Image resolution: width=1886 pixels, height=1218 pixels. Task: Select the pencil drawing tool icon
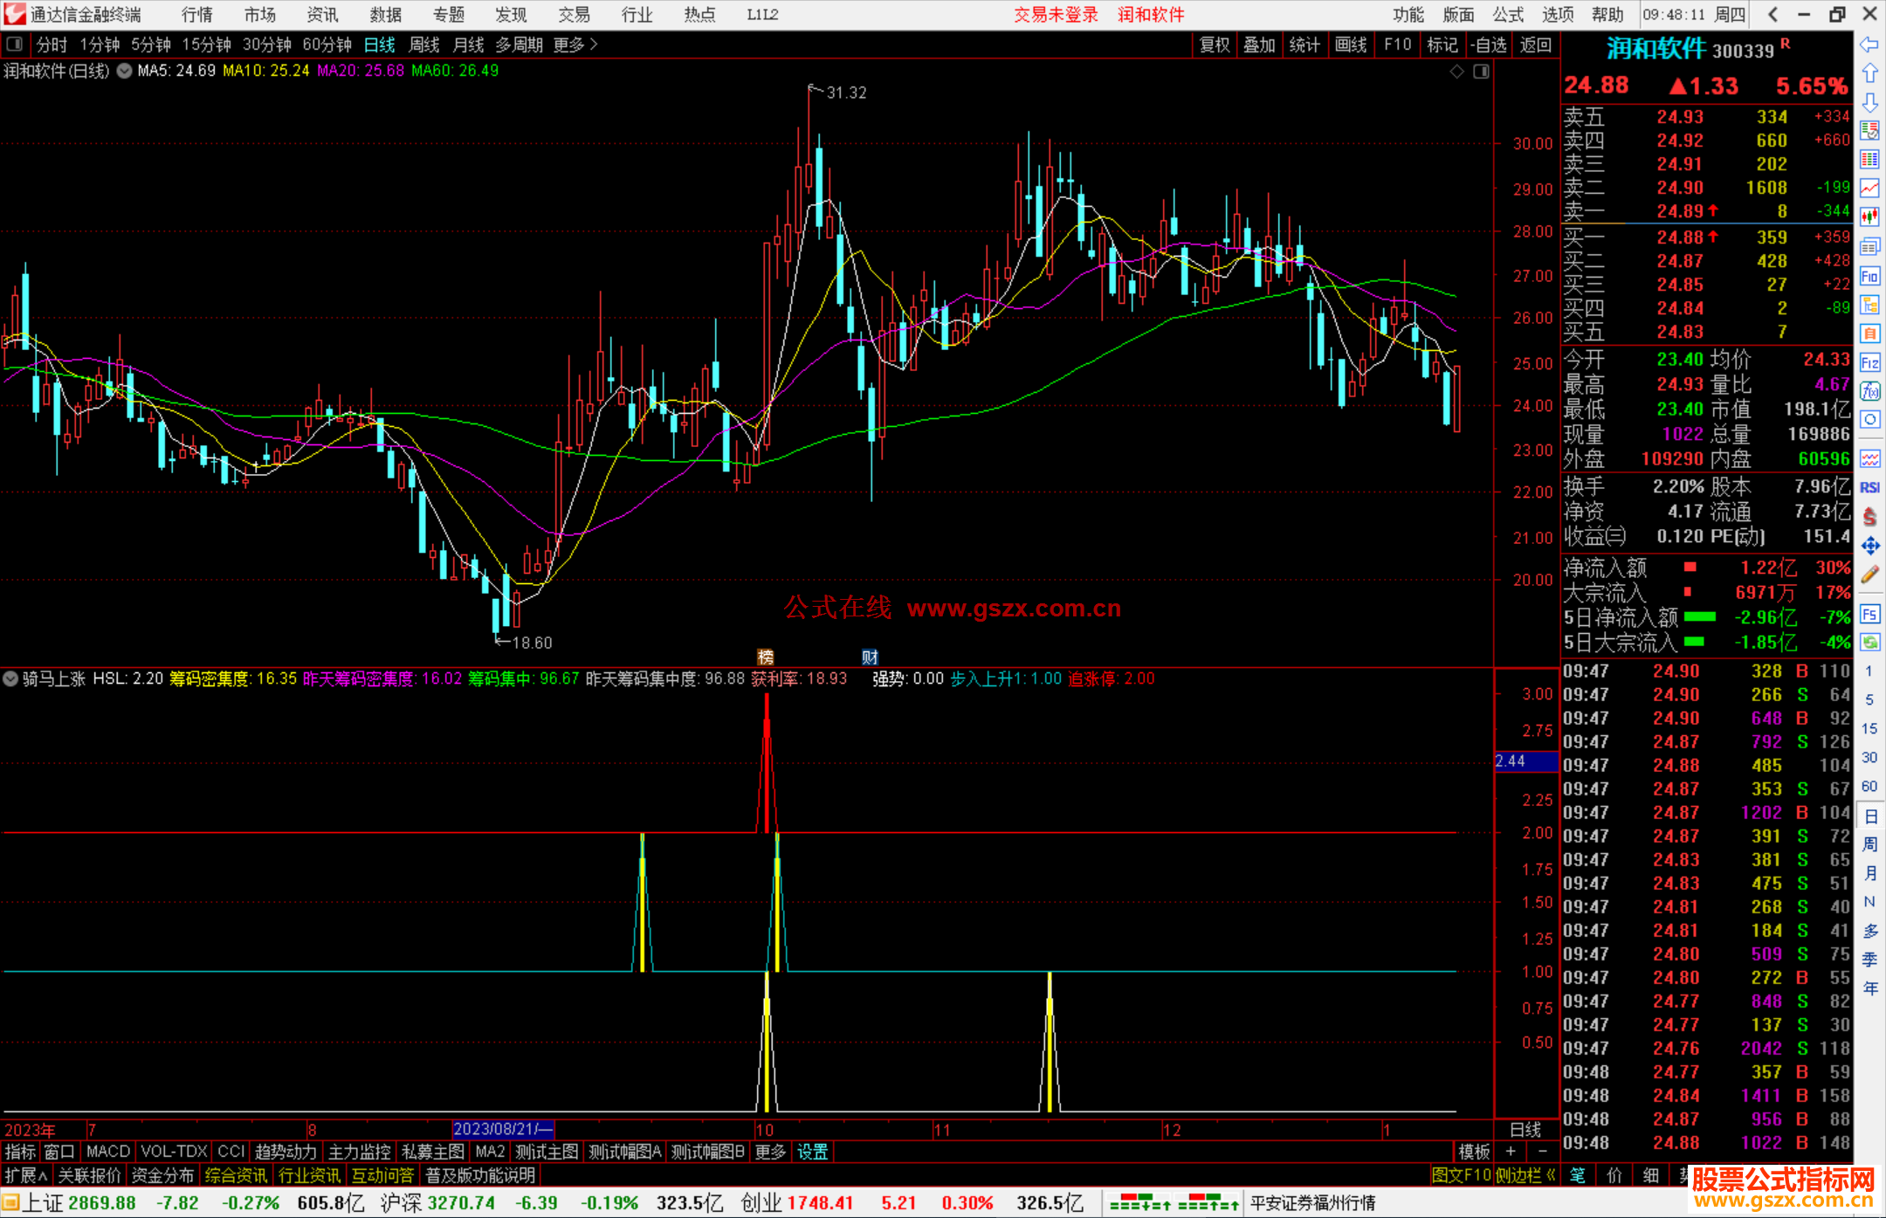(1869, 575)
